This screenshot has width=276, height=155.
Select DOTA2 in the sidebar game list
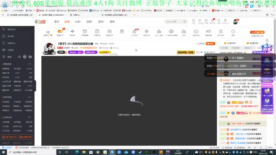coord(29,69)
